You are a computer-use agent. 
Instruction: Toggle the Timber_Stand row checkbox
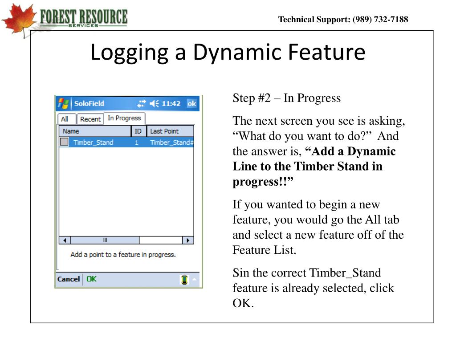pos(64,142)
